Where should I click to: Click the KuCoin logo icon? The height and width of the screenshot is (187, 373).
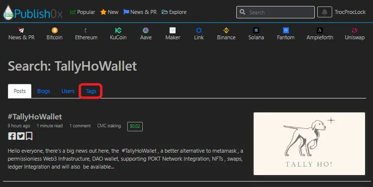click(118, 30)
